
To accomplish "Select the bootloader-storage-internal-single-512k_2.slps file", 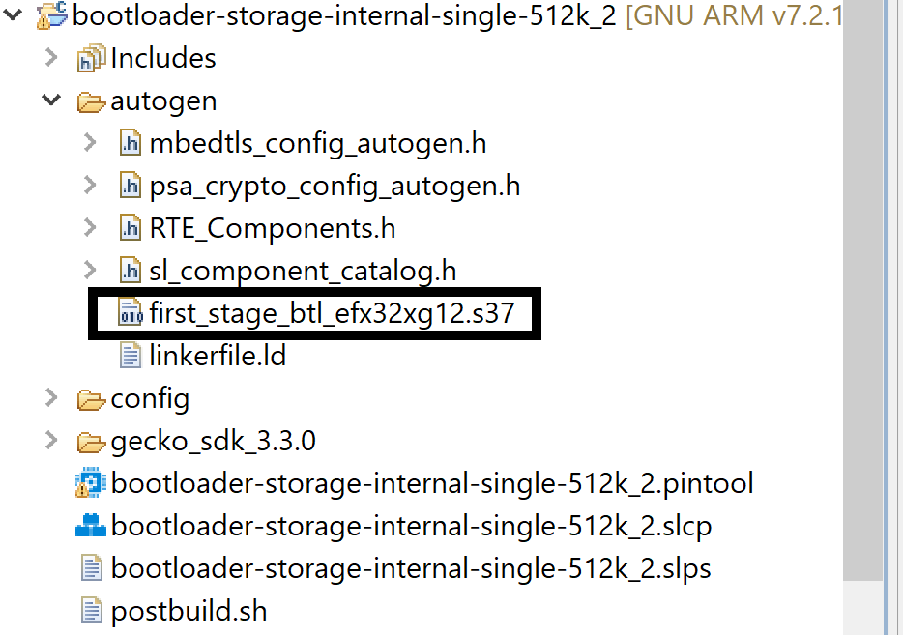I will [411, 568].
